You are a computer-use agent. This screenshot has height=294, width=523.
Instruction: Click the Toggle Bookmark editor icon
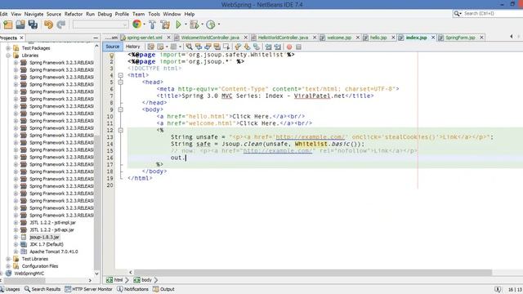(x=256, y=47)
